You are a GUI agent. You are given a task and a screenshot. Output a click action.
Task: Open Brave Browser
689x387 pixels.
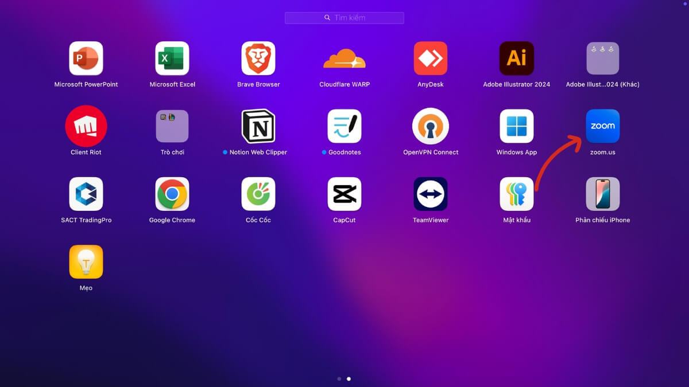tap(258, 58)
